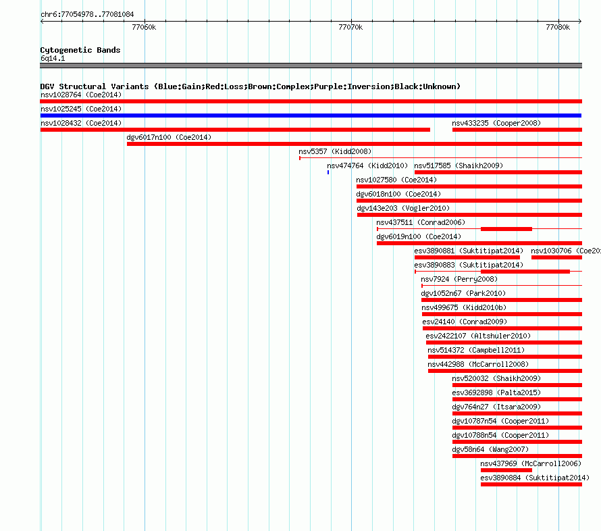
Task: Click the 77080k ruler tick label
Action: [558, 27]
